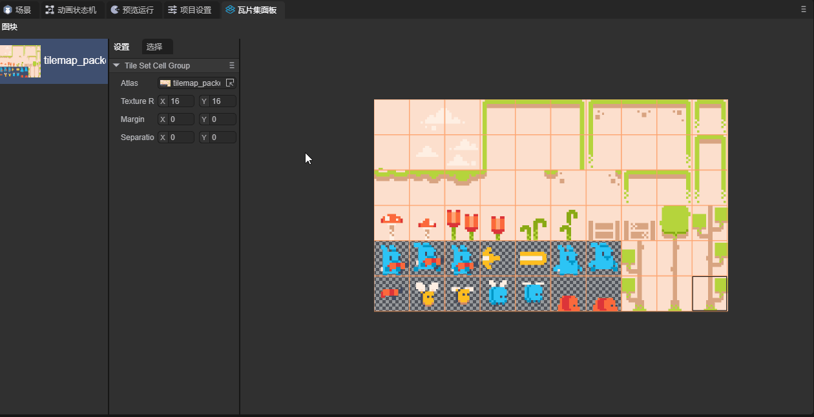Focus the Separation X input field

181,137
